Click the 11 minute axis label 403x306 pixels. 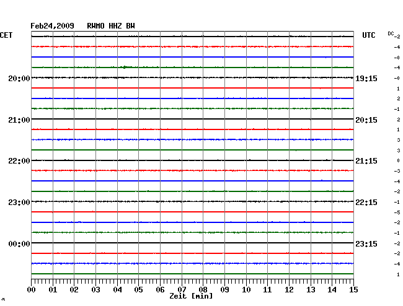click(267, 290)
